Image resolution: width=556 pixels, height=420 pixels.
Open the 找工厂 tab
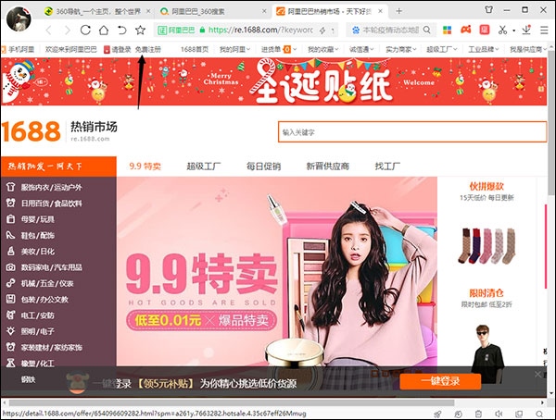(x=387, y=167)
